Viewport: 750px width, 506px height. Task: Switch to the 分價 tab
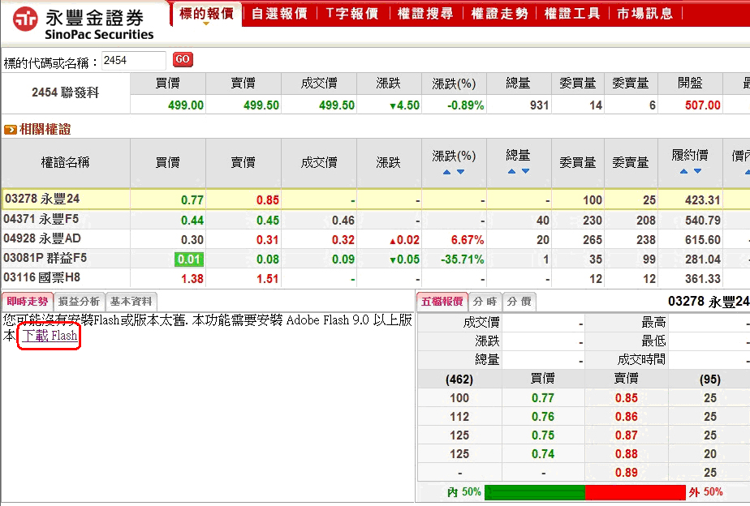pos(519,302)
